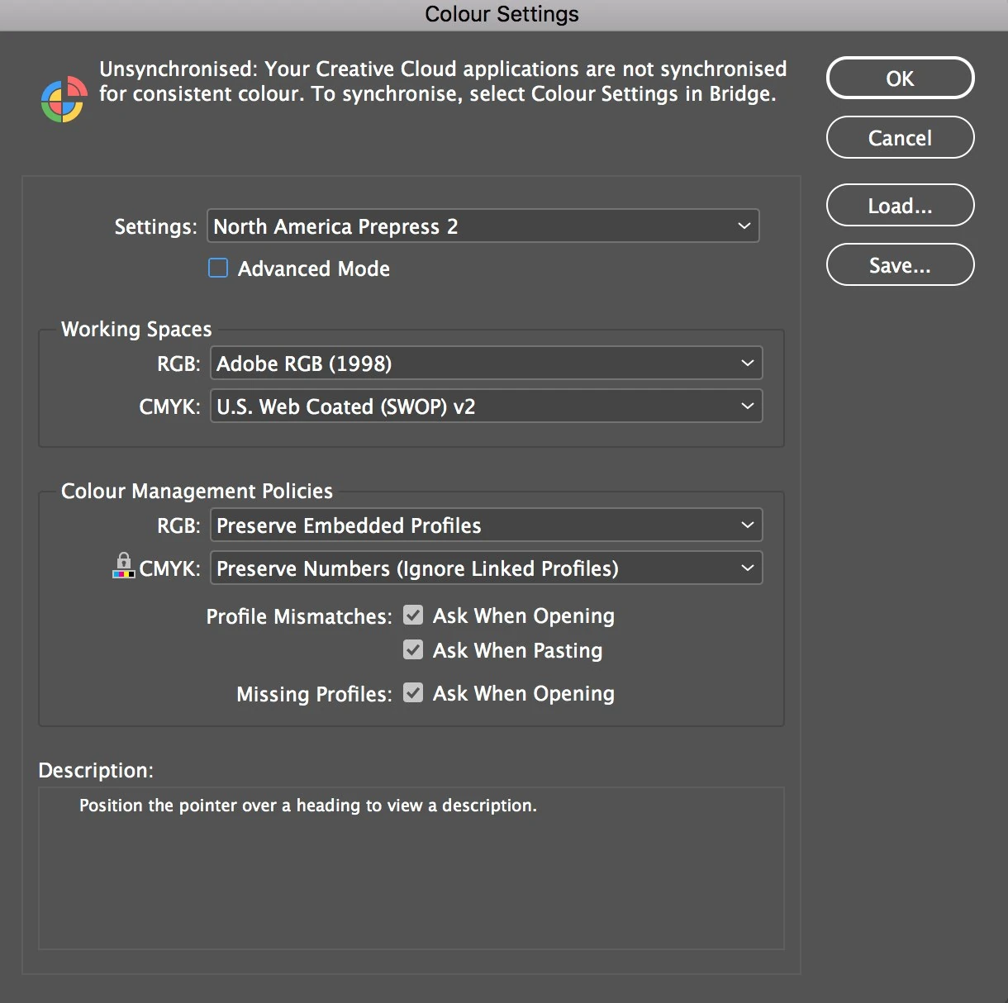This screenshot has height=1003, width=1008.
Task: Click the Working Spaces heading
Action: pyautogui.click(x=136, y=329)
